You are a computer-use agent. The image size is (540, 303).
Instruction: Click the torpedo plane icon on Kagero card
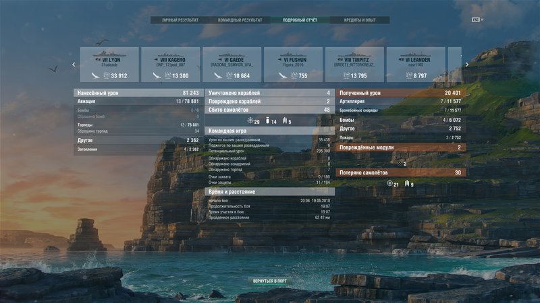157,75
